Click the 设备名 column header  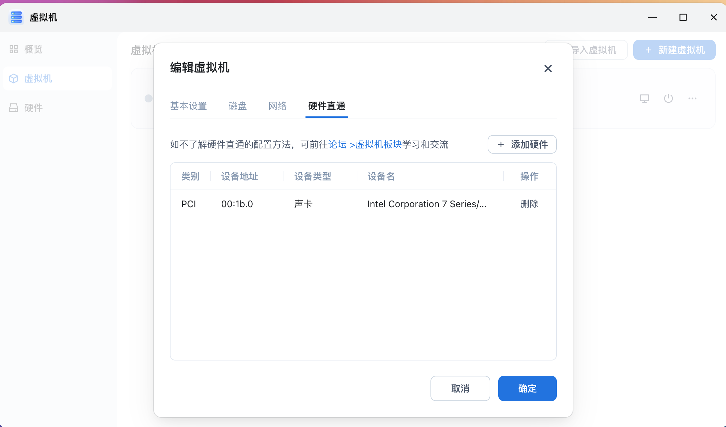coord(381,176)
